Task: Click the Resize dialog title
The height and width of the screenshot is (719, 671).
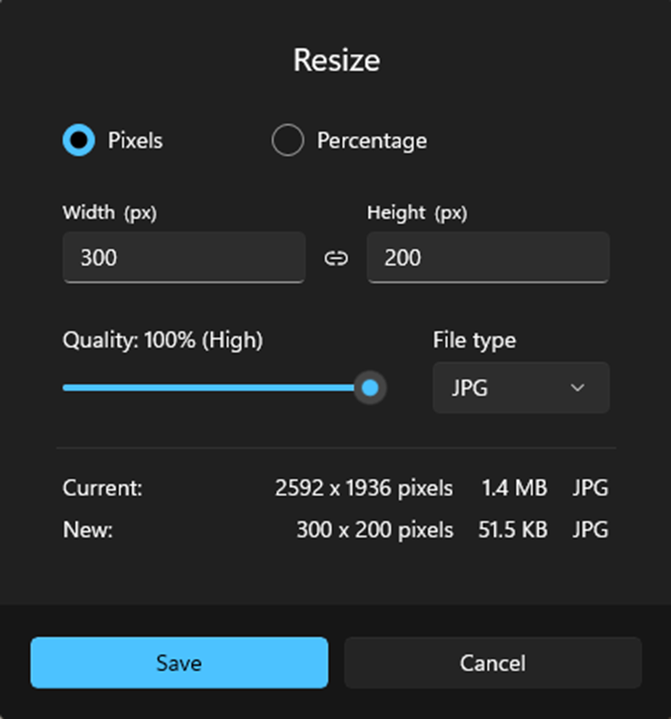Action: 336,60
